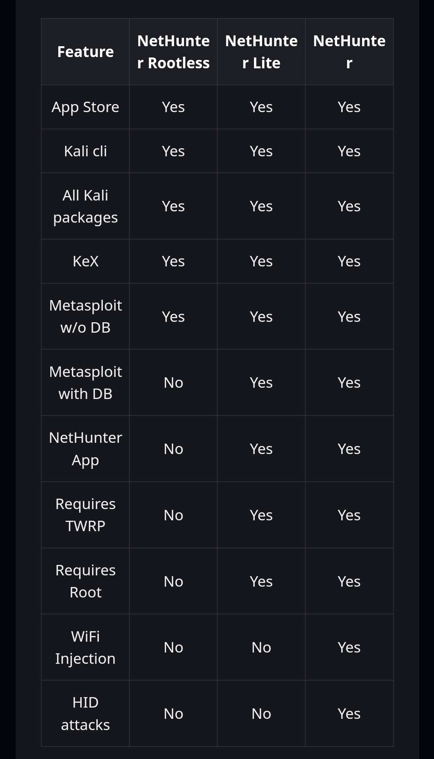Click the All Kali packages label
Viewport: 434px width, 759px height.
85,207
